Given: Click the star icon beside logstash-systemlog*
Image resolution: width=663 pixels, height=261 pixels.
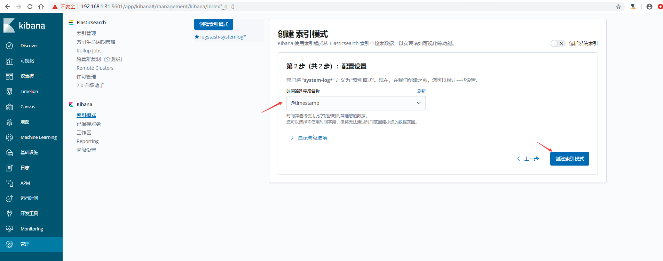Looking at the screenshot, I should pyautogui.click(x=197, y=37).
